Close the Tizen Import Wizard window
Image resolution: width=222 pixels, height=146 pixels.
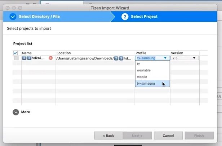[8, 8]
